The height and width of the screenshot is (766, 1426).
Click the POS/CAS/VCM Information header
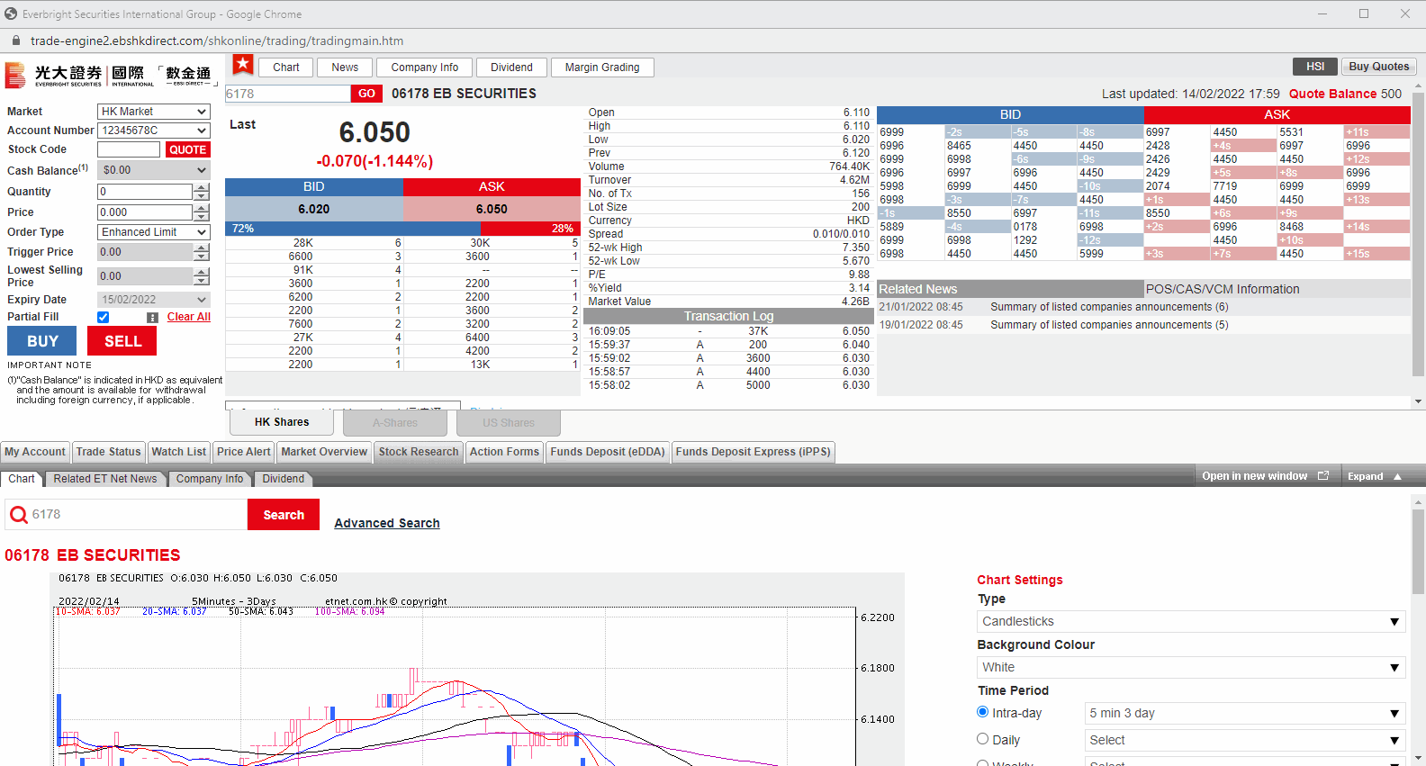click(1277, 289)
